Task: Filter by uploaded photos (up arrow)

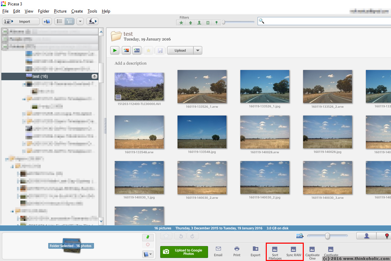Action: pos(190,23)
